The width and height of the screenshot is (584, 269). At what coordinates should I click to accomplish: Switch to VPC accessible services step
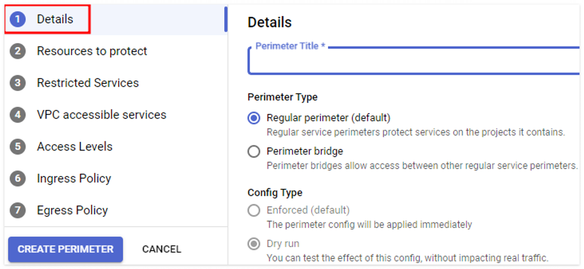[101, 115]
